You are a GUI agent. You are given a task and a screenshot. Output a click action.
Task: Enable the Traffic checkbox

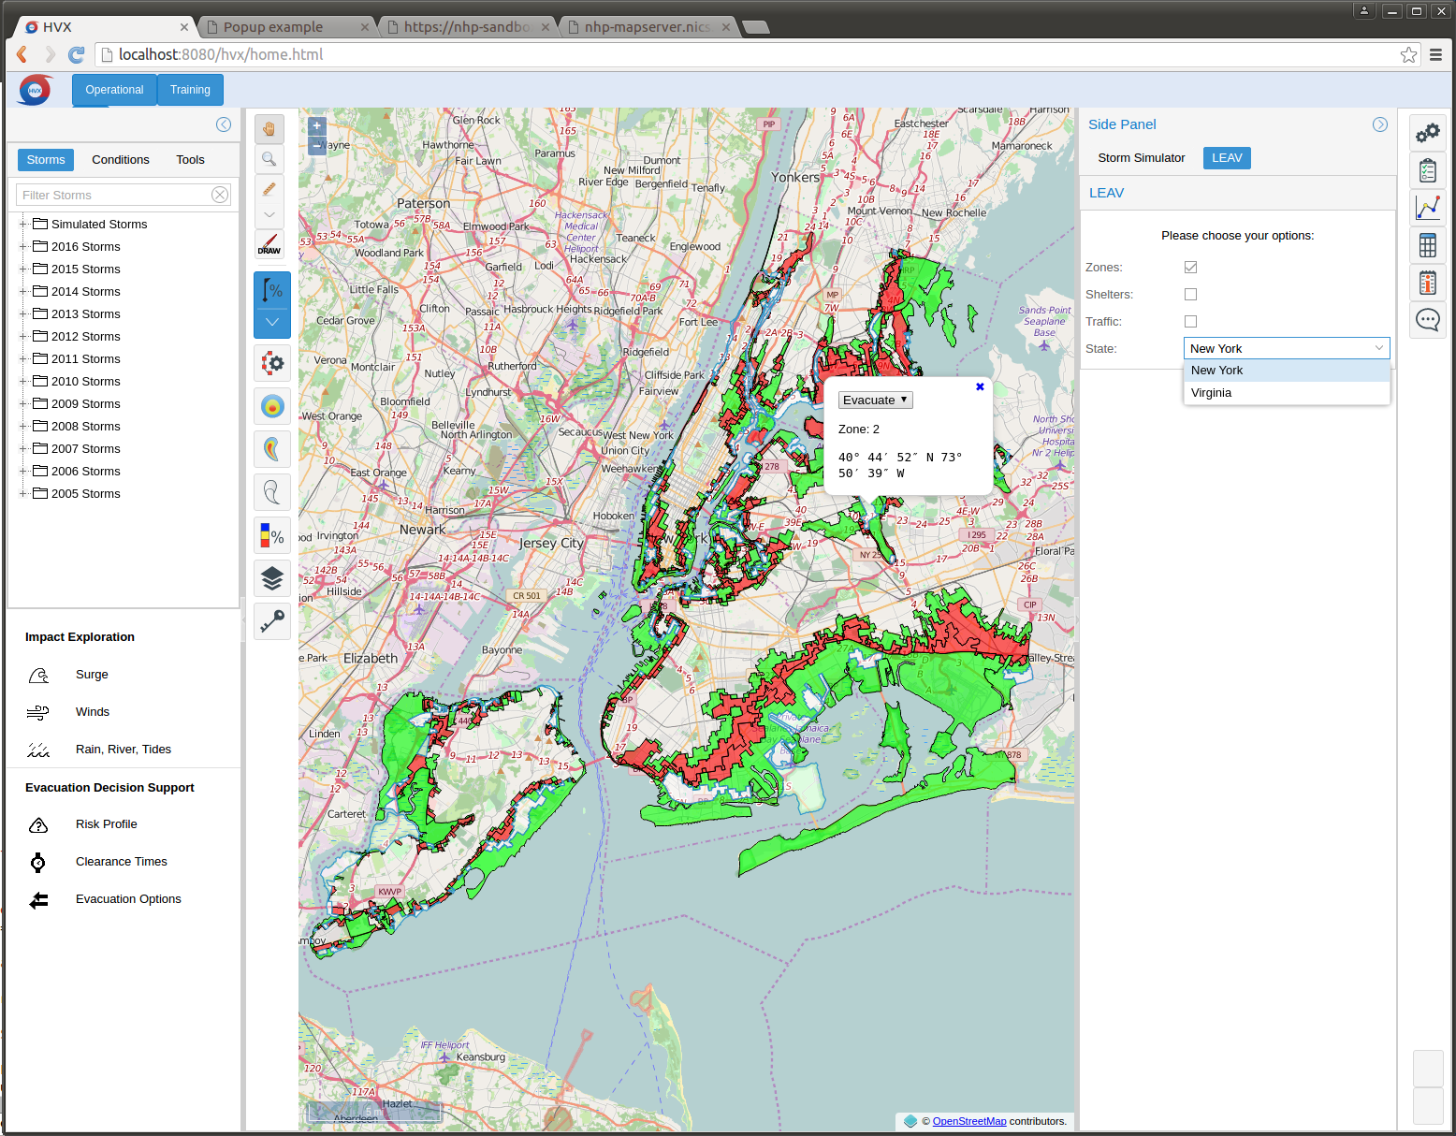click(1190, 322)
